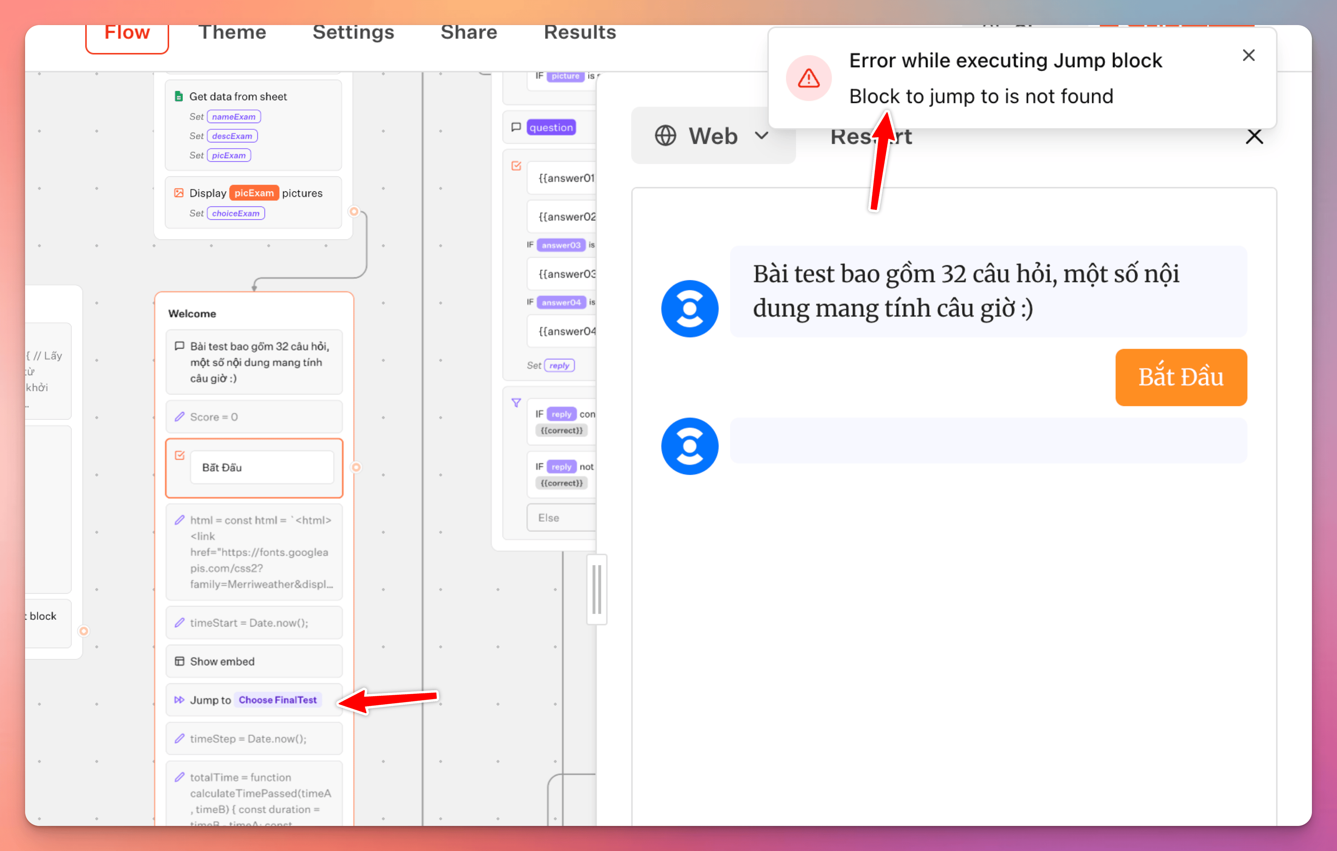Click the Restart button in preview
The width and height of the screenshot is (1337, 851).
tap(871, 136)
